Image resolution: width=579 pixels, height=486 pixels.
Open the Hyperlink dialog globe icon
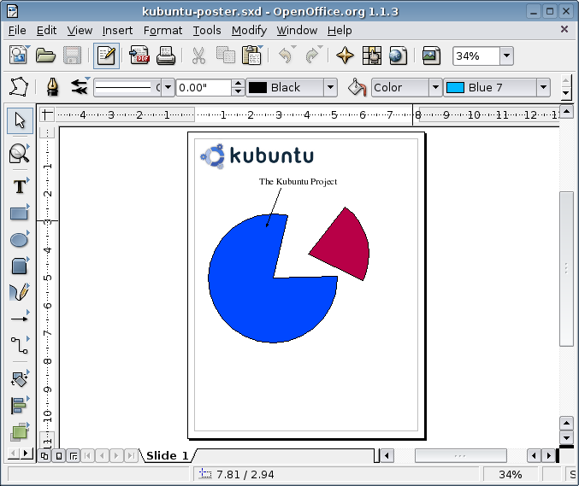[x=398, y=56]
